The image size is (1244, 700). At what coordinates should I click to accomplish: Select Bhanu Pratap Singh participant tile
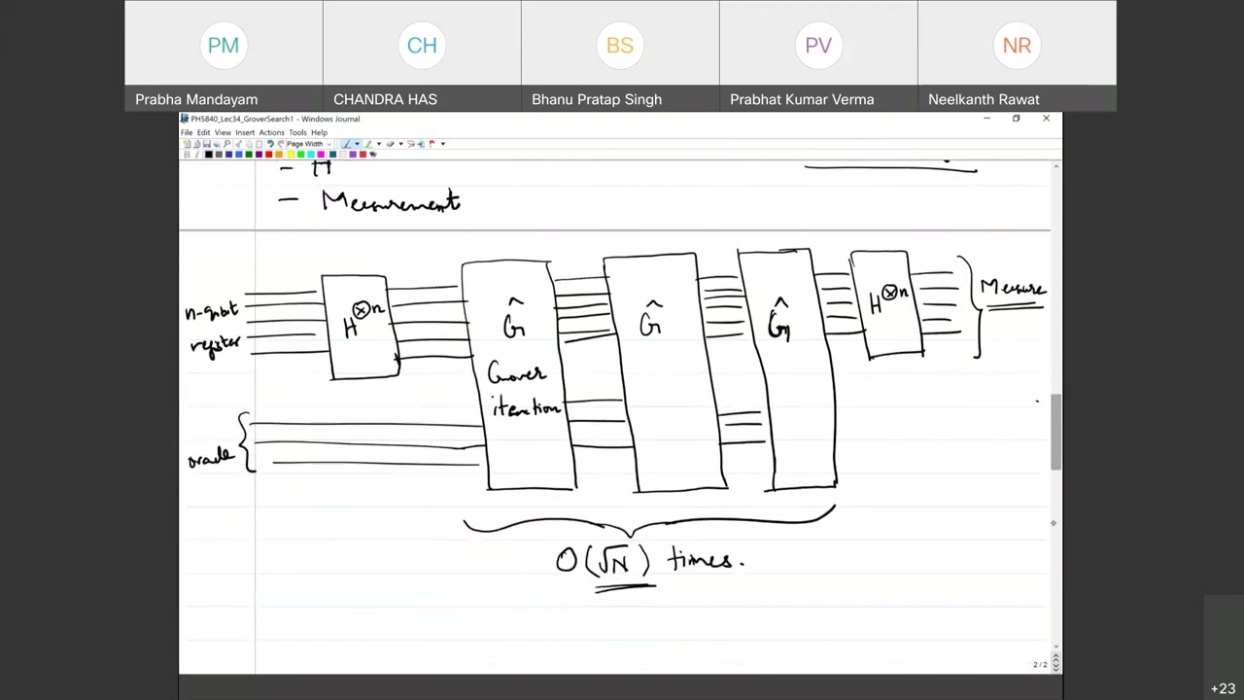(620, 55)
